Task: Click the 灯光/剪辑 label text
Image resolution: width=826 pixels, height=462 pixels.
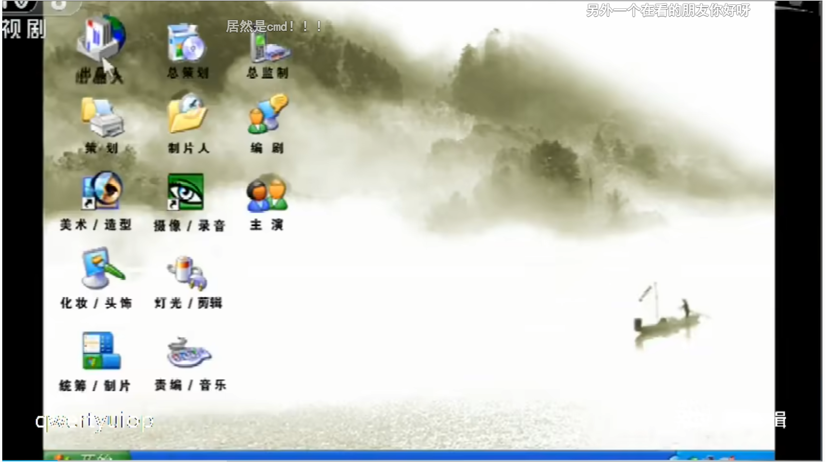Action: (189, 303)
